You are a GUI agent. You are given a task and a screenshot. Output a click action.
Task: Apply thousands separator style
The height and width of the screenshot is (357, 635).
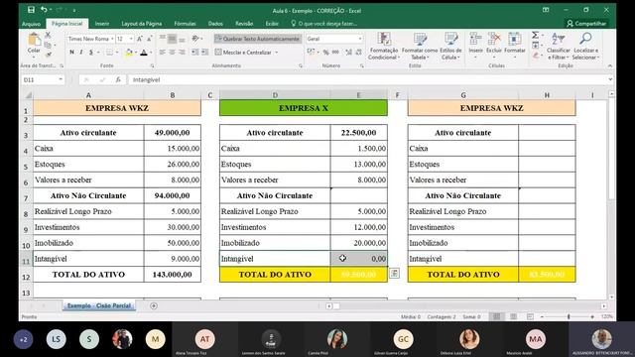point(335,53)
